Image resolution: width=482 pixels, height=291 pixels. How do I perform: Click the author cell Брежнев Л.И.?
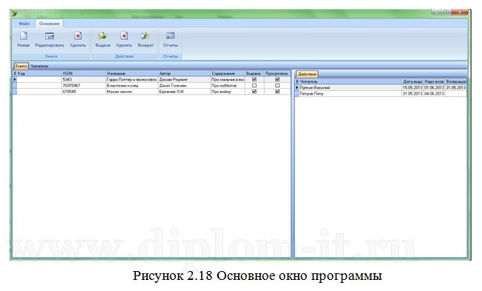point(184,92)
